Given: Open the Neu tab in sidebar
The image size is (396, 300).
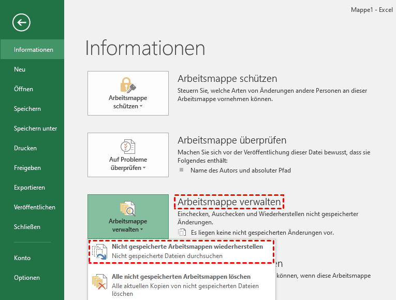Looking at the screenshot, I should [x=20, y=69].
